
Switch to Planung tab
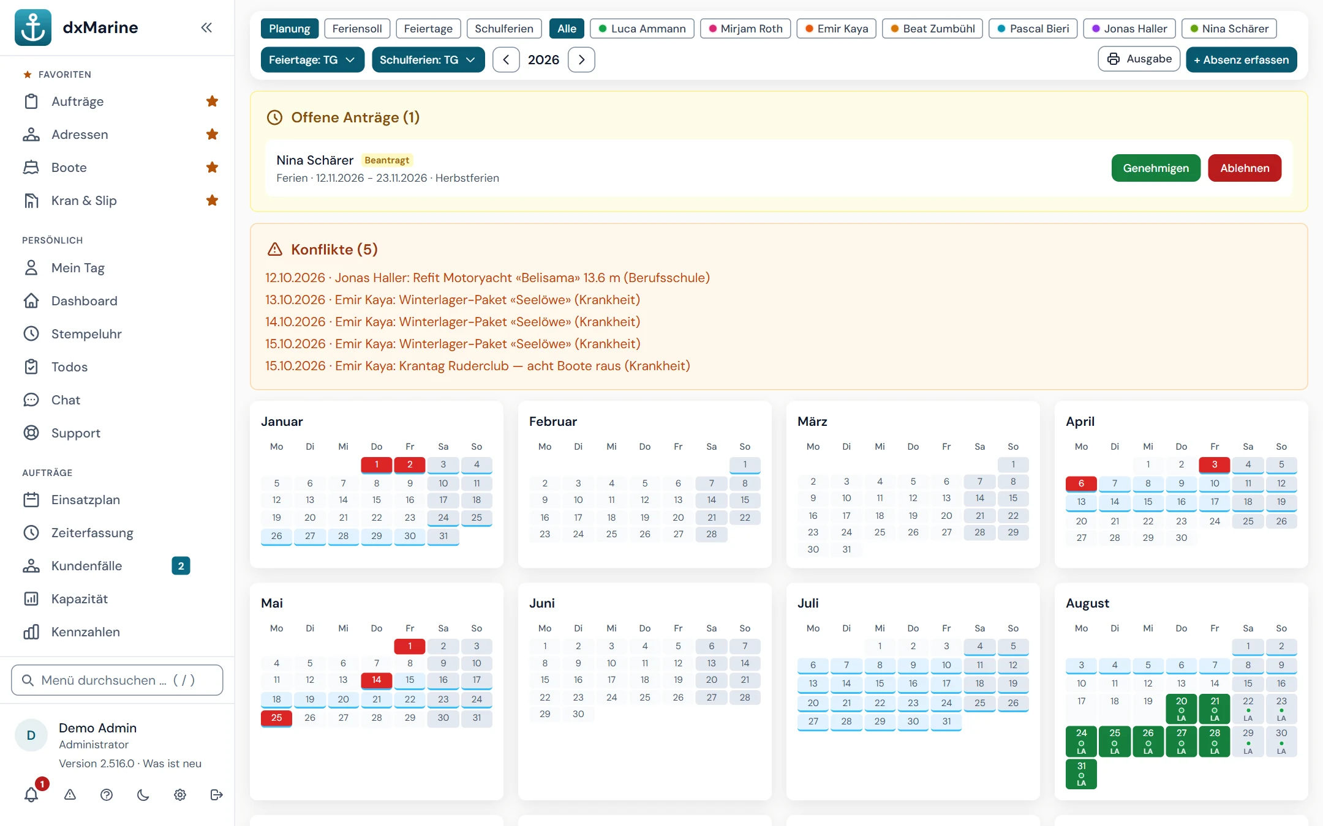point(290,29)
